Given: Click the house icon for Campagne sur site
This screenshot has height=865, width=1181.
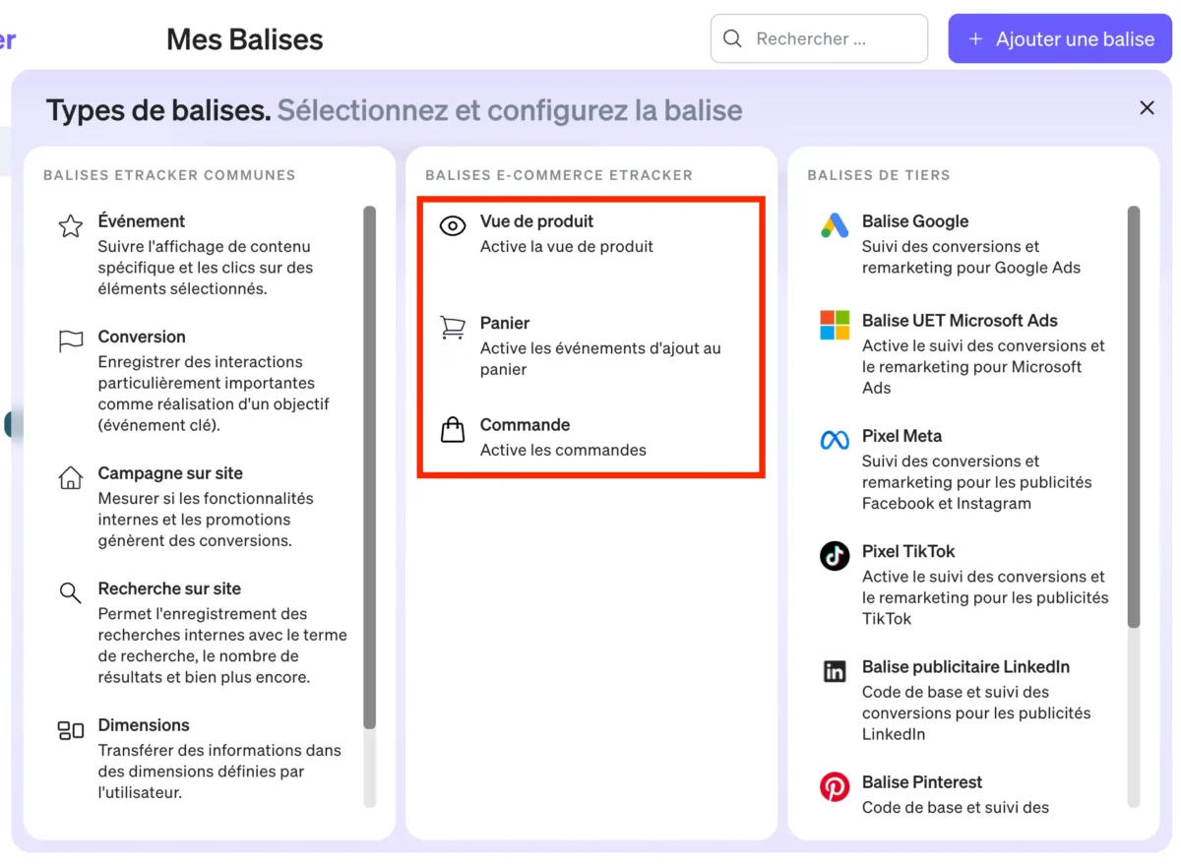Looking at the screenshot, I should coord(71,478).
